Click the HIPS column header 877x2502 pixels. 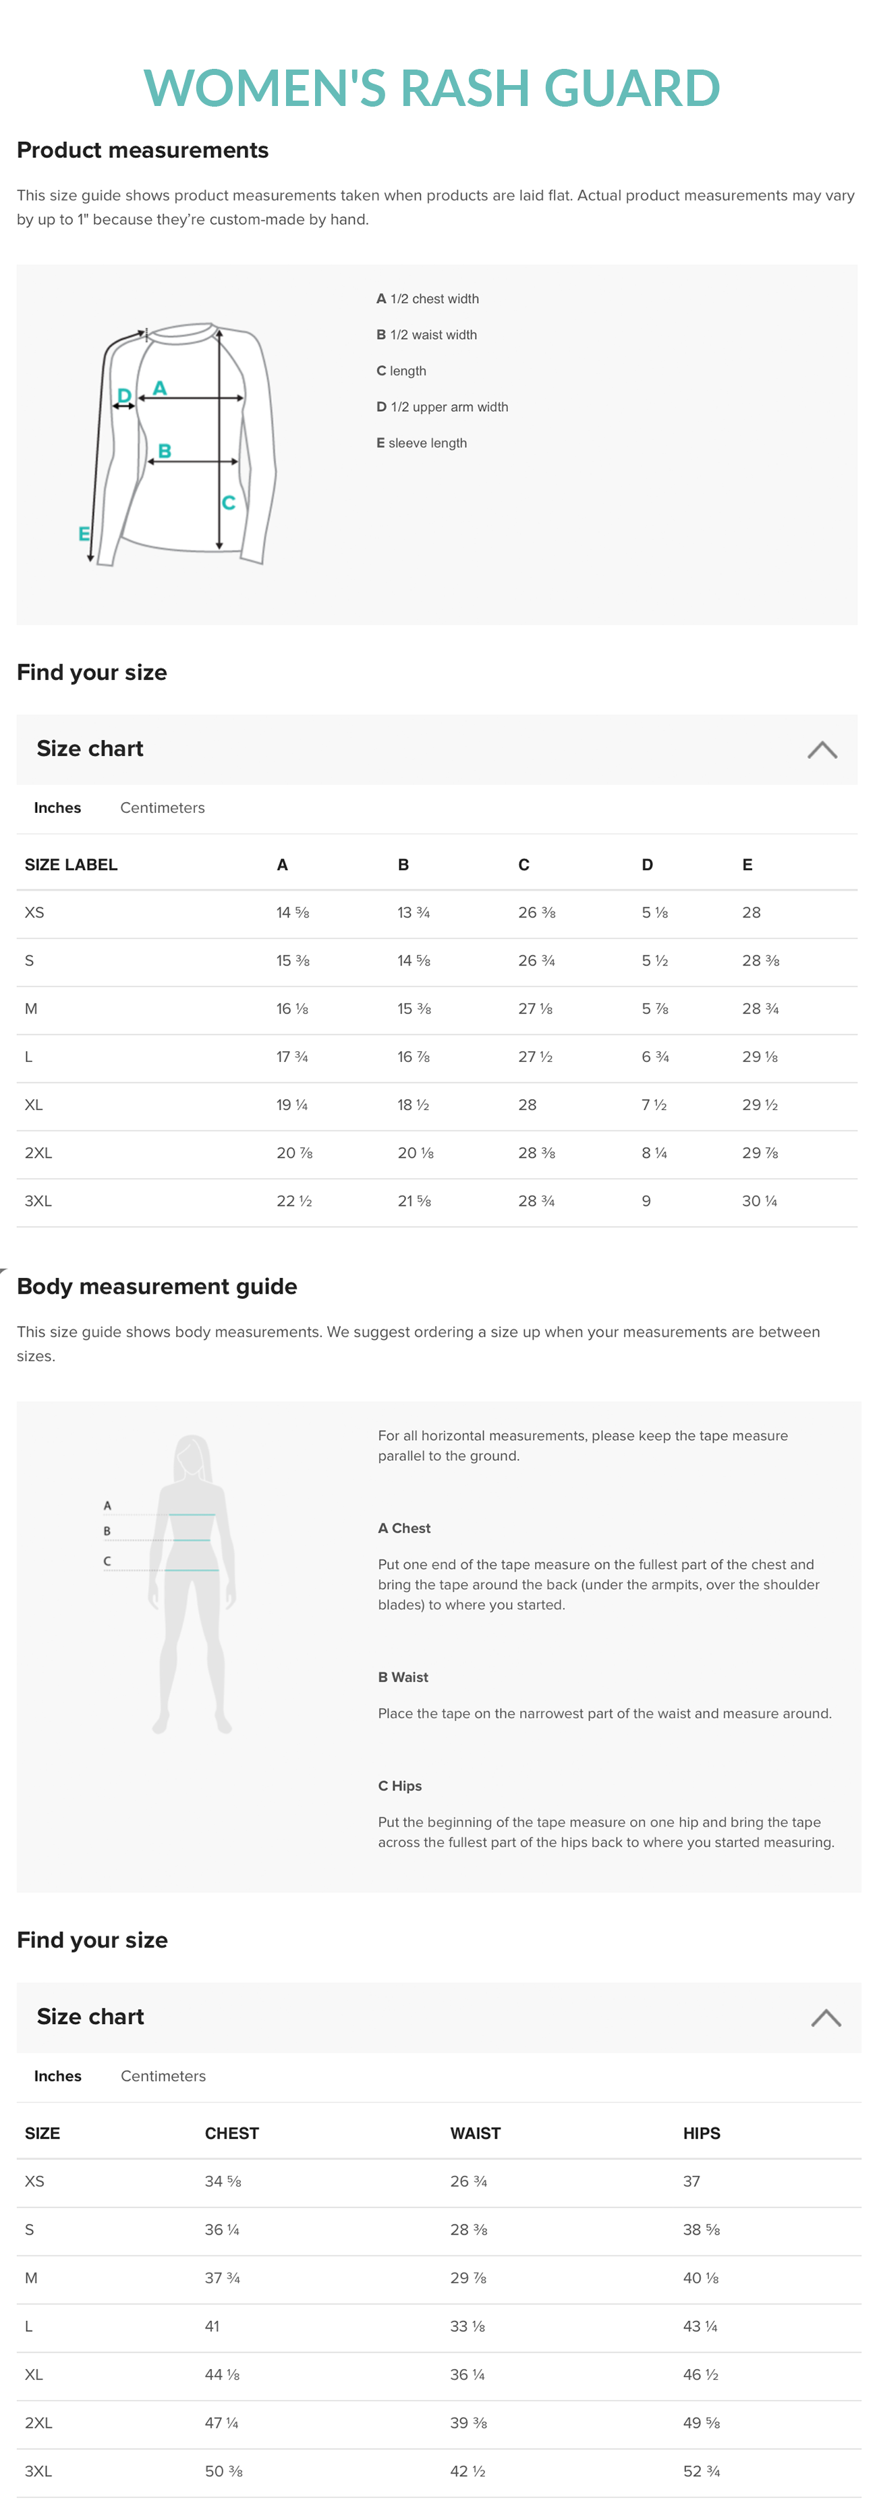tap(700, 2133)
